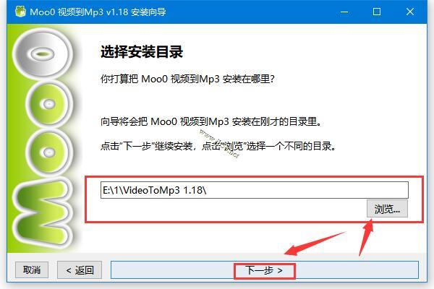The height and width of the screenshot is (289, 434).
Task: Close the Moo0 installer wizard
Action: pos(410,12)
